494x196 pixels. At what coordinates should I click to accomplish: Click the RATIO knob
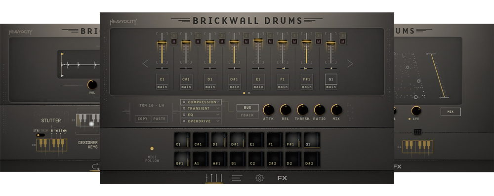[x=320, y=110]
